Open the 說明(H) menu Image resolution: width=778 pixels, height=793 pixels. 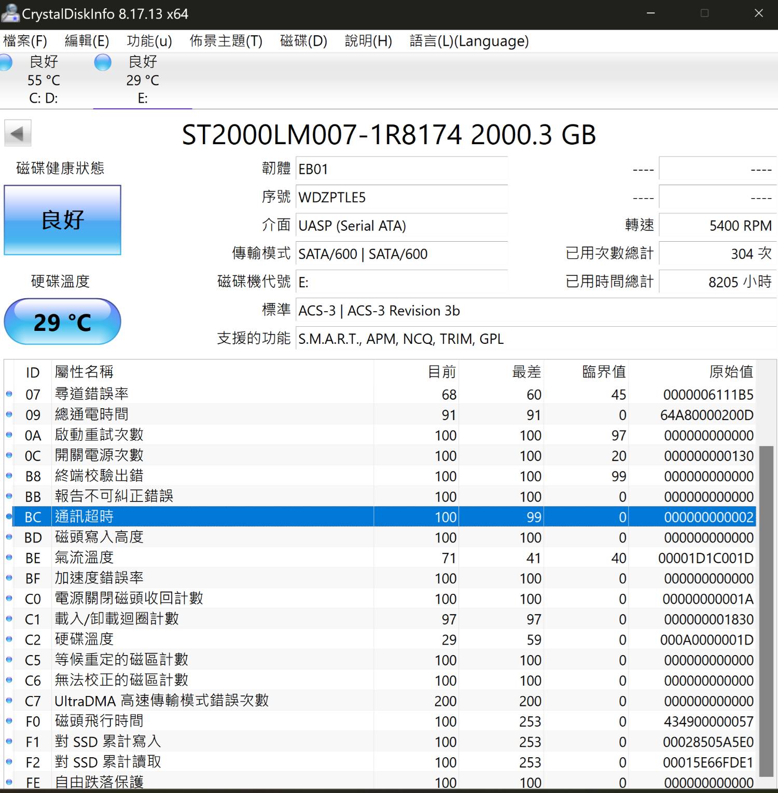click(x=368, y=41)
